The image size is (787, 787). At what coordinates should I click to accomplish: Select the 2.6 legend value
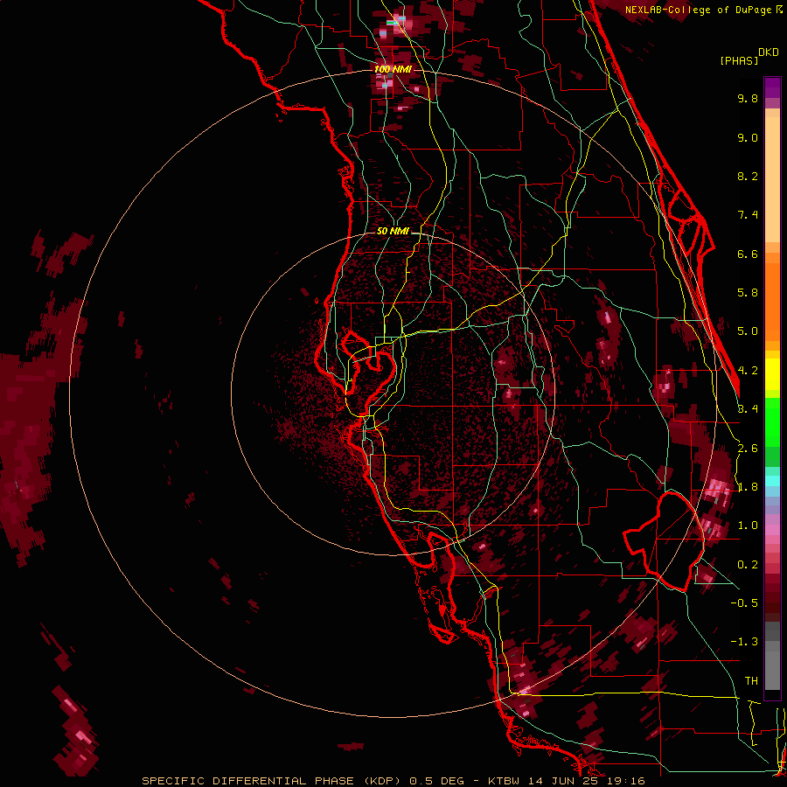(748, 449)
